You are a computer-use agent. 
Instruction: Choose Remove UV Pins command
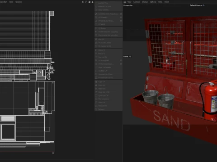(x=108, y=6)
